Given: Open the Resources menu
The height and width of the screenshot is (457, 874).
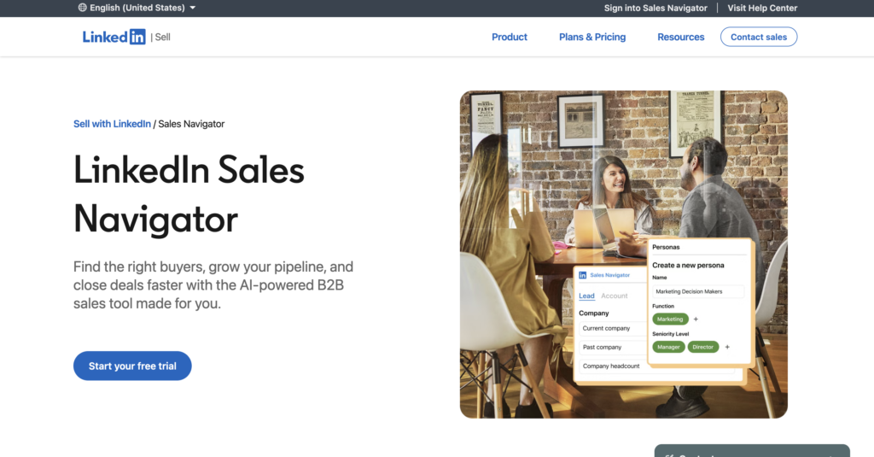Looking at the screenshot, I should (680, 37).
